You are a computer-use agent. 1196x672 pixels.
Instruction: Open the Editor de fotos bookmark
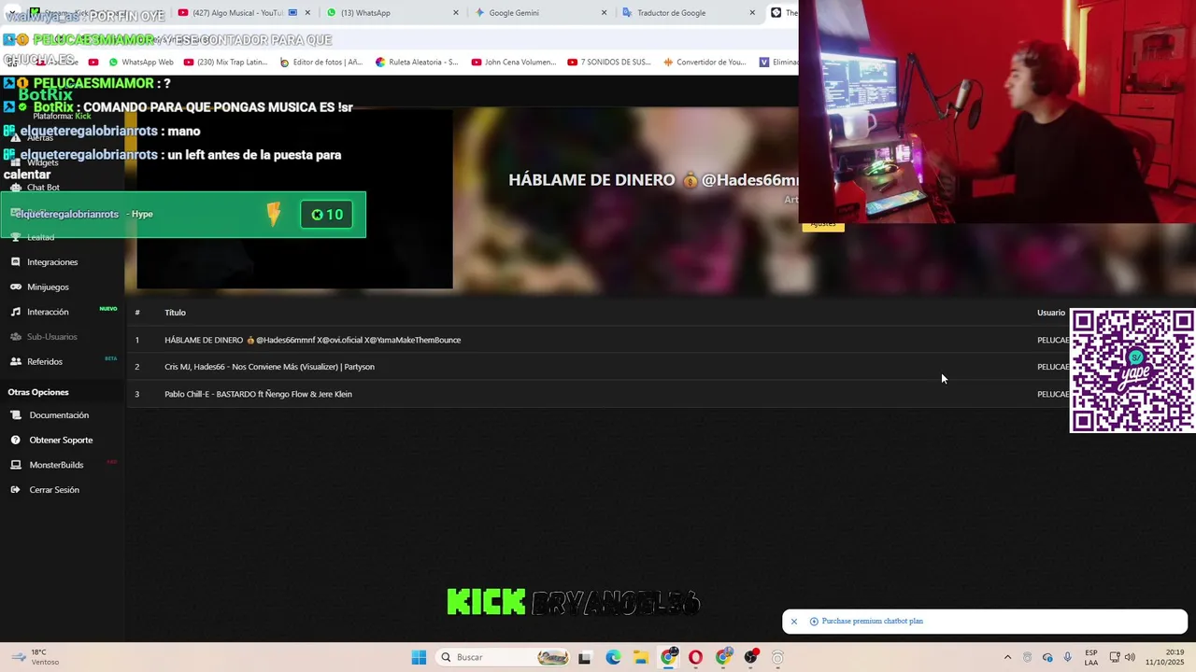tap(321, 63)
